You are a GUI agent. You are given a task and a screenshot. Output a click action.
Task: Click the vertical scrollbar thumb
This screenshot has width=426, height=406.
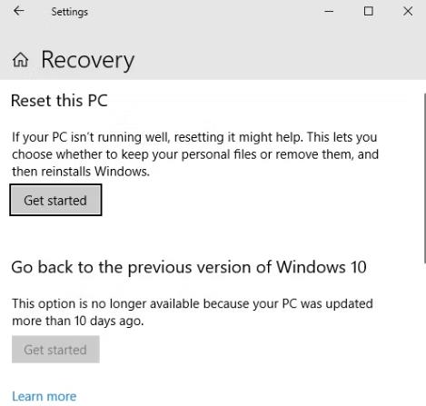point(424,178)
